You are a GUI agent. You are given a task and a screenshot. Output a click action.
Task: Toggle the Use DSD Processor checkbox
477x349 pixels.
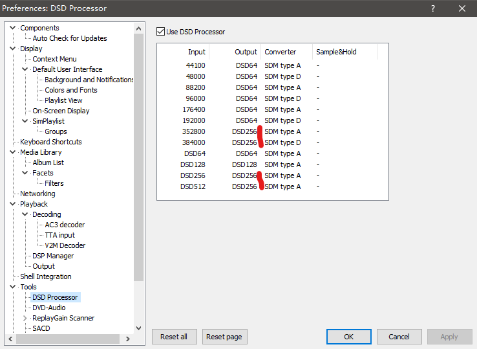click(x=161, y=32)
